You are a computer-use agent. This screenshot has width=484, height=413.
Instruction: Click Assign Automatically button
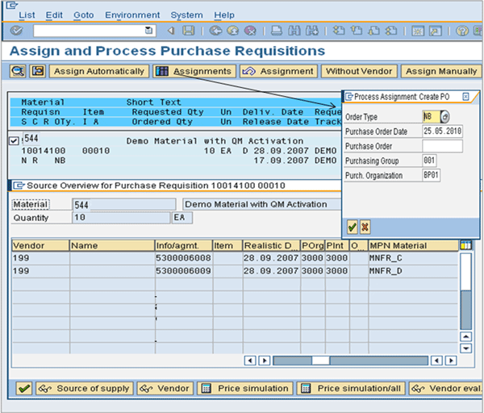point(99,71)
